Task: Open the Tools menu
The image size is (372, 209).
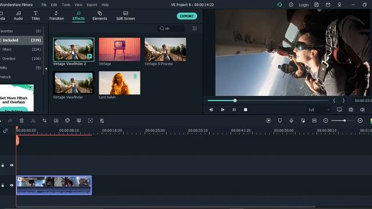Action: pos(66,5)
